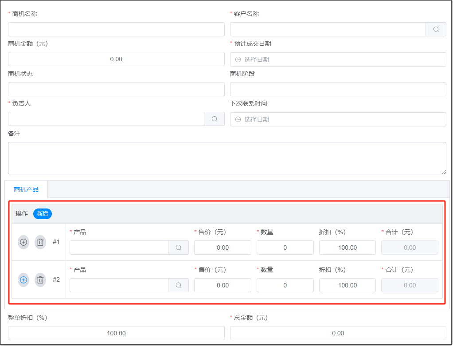This screenshot has width=453, height=346.
Task: Focus the 商机金额（元） input field
Action: (x=116, y=59)
